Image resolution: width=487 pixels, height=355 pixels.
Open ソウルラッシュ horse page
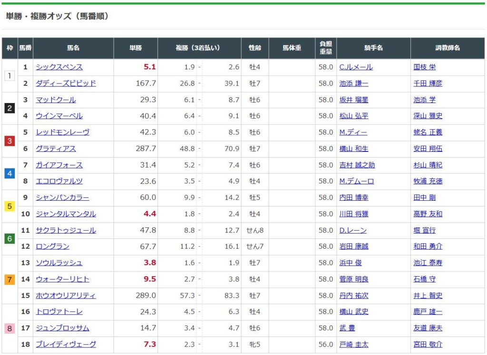click(x=59, y=262)
